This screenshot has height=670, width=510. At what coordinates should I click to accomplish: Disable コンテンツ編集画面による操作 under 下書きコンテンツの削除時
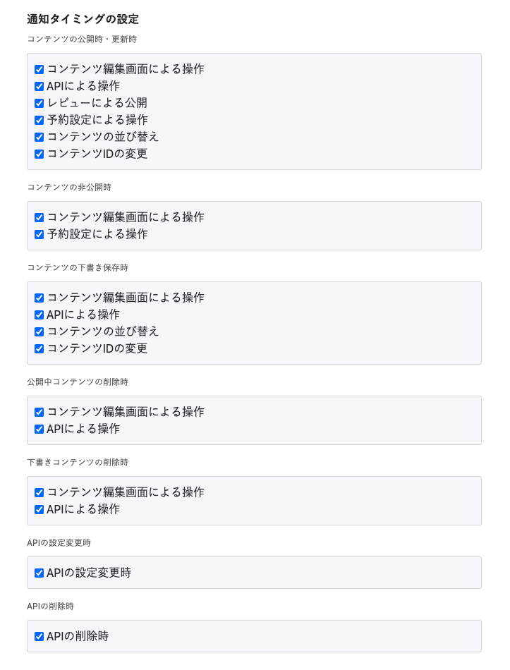pyautogui.click(x=40, y=493)
